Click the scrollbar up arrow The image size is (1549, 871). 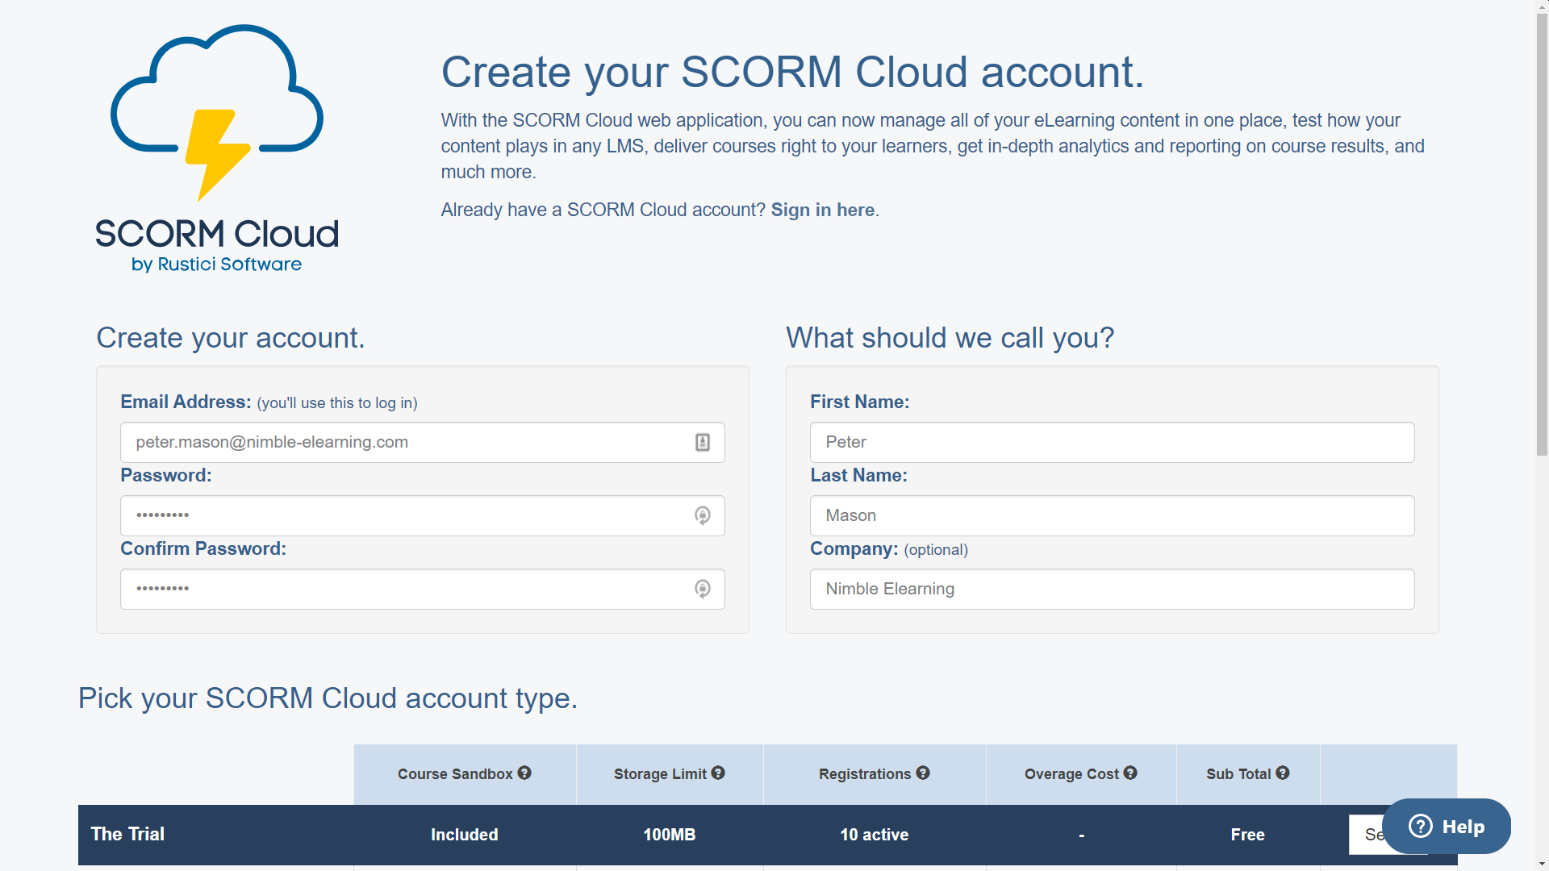[1542, 6]
